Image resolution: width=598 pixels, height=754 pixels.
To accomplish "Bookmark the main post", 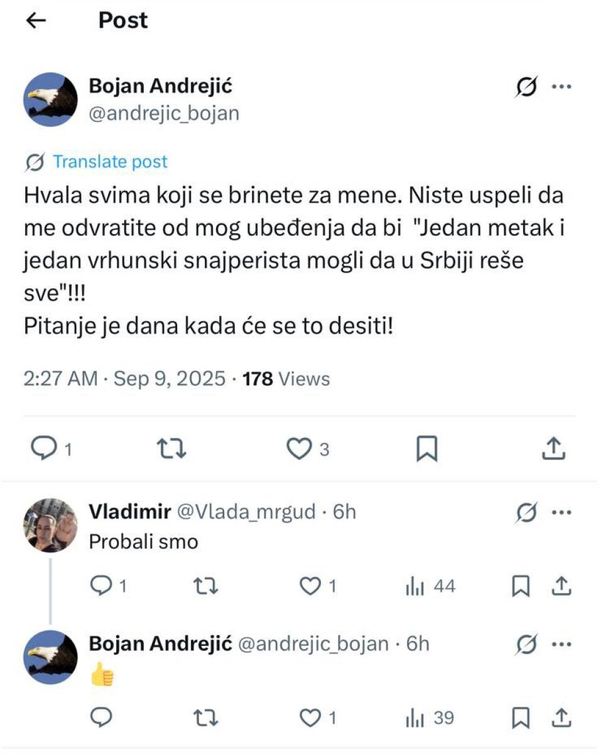I will (427, 448).
